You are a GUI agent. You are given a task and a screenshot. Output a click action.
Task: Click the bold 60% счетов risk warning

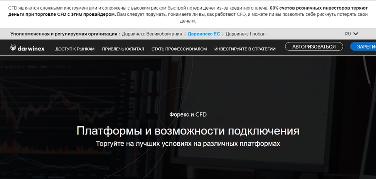pyautogui.click(x=188, y=11)
